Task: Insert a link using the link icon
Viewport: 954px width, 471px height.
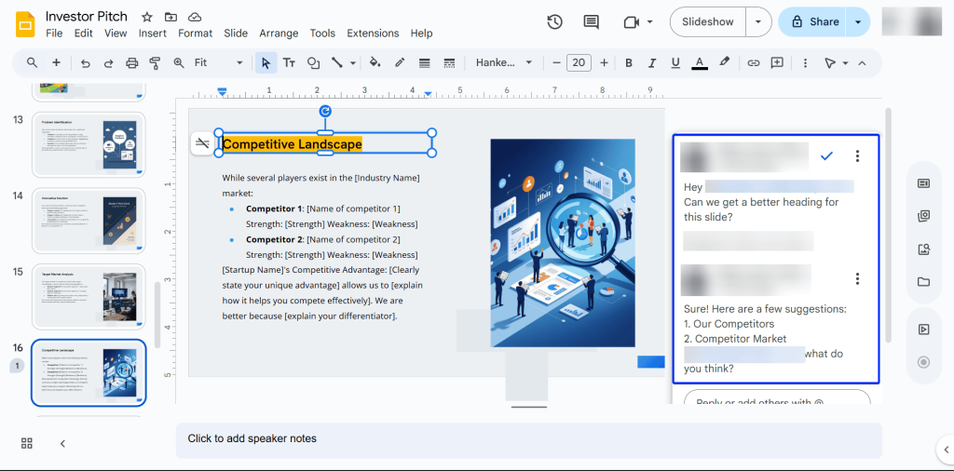Action: 753,63
